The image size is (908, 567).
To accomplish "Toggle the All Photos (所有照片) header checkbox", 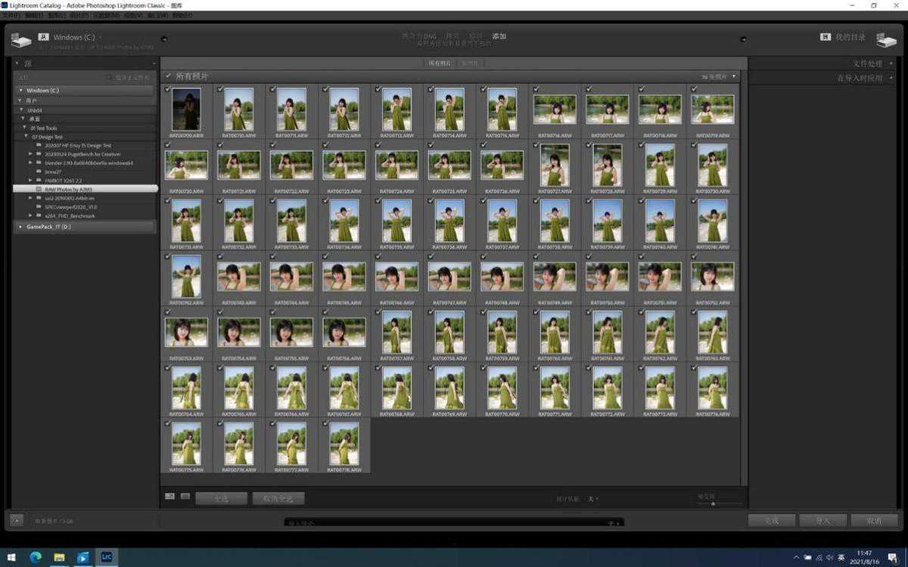I will pos(168,76).
